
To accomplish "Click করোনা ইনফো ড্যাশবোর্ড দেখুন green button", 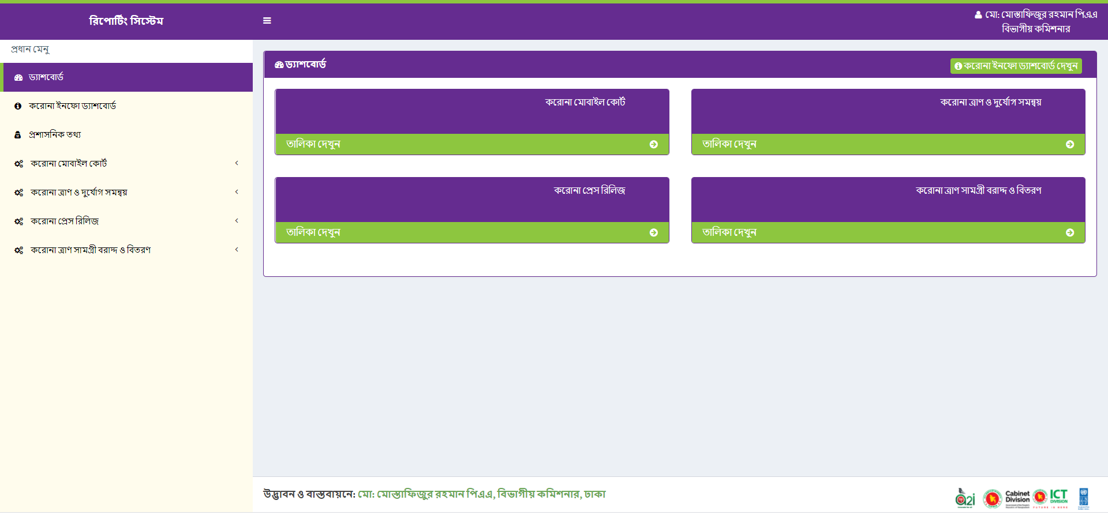I will [x=1016, y=66].
